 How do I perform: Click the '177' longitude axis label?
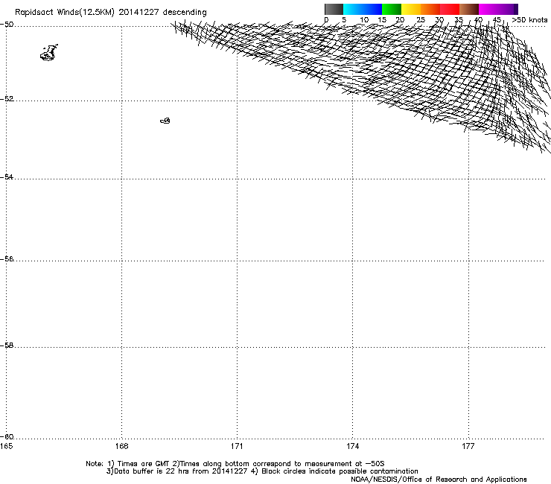(x=468, y=446)
